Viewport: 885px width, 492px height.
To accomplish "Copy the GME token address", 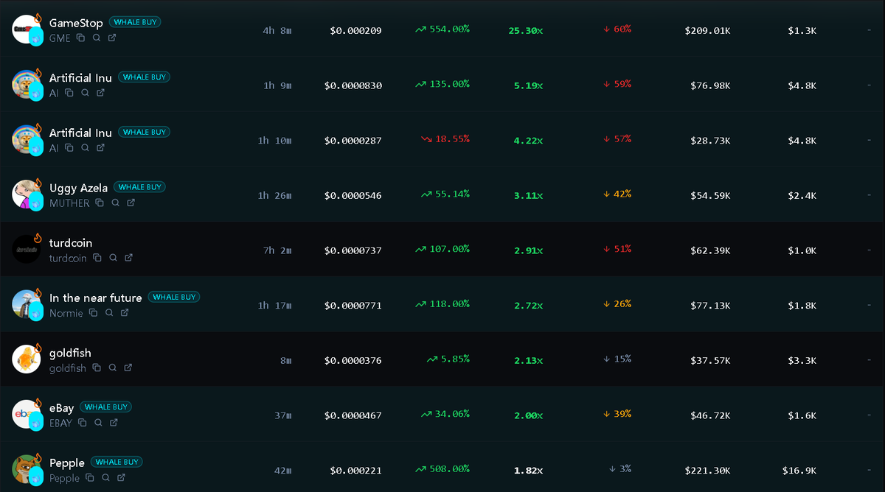I will [81, 38].
